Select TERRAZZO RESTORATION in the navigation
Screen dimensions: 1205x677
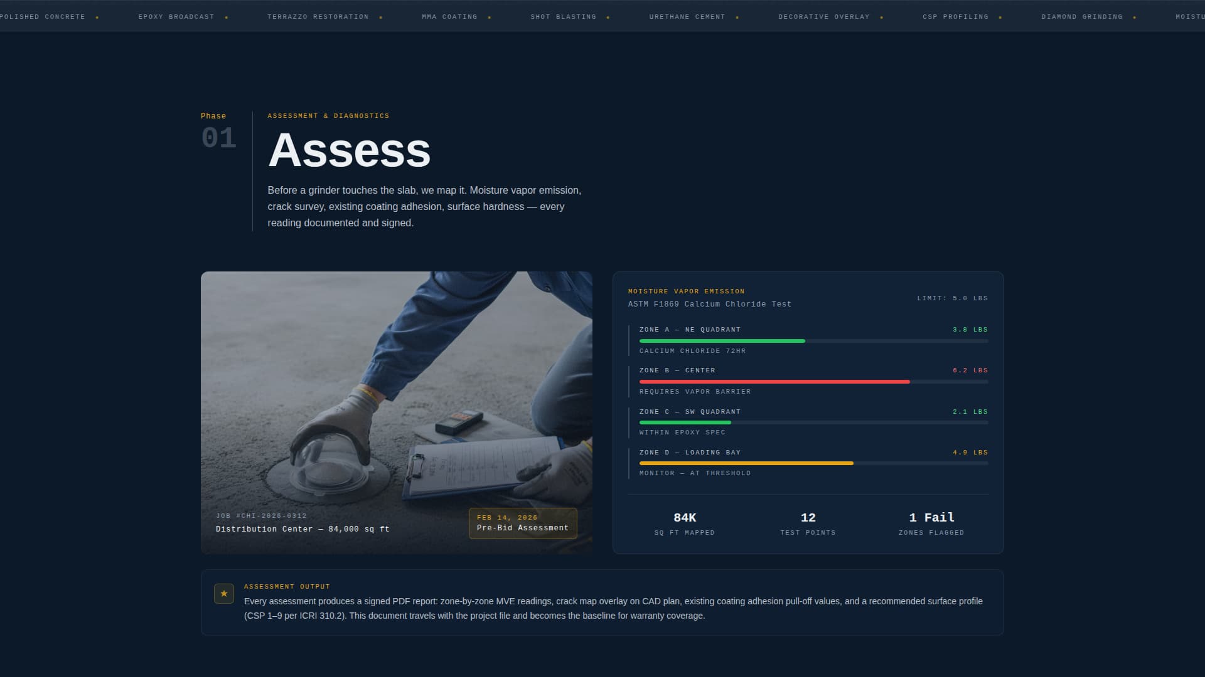pyautogui.click(x=317, y=17)
